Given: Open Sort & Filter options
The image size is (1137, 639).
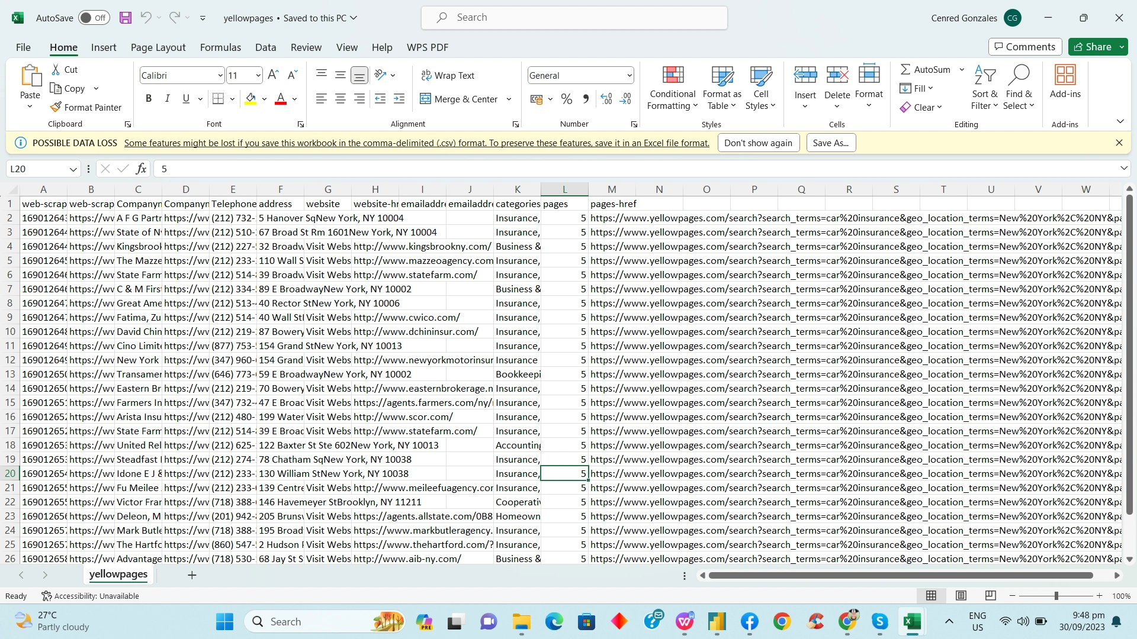Looking at the screenshot, I should coord(984,88).
